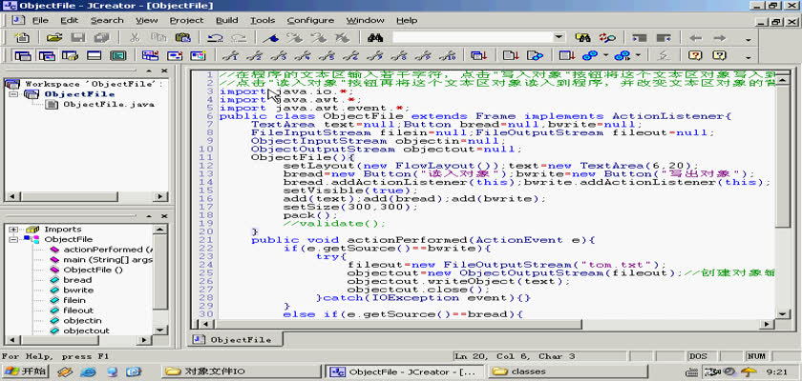Click the Unindent selection icon

(664, 38)
